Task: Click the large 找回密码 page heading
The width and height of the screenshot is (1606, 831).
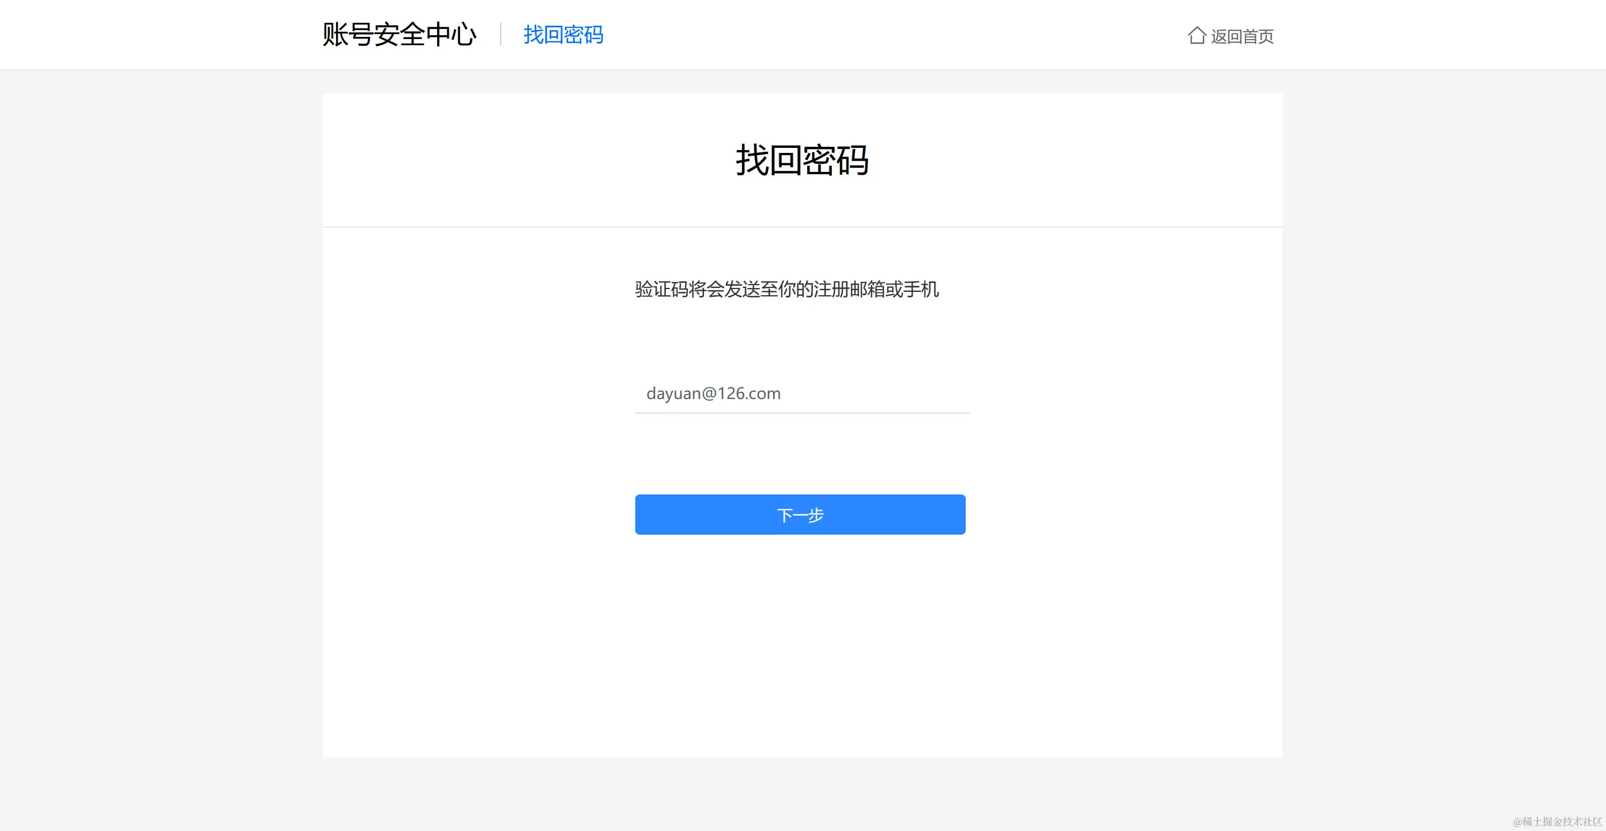Action: [x=802, y=160]
